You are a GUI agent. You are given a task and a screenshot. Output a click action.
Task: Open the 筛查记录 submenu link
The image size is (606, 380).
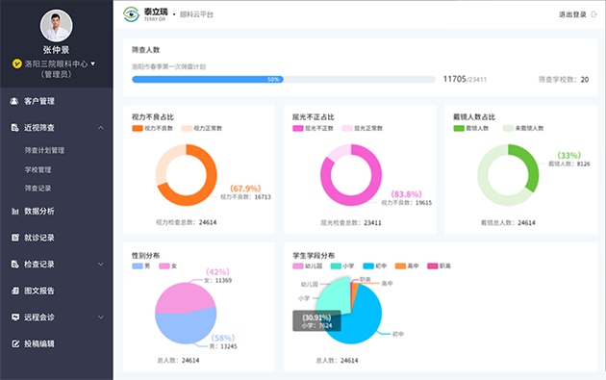38,189
